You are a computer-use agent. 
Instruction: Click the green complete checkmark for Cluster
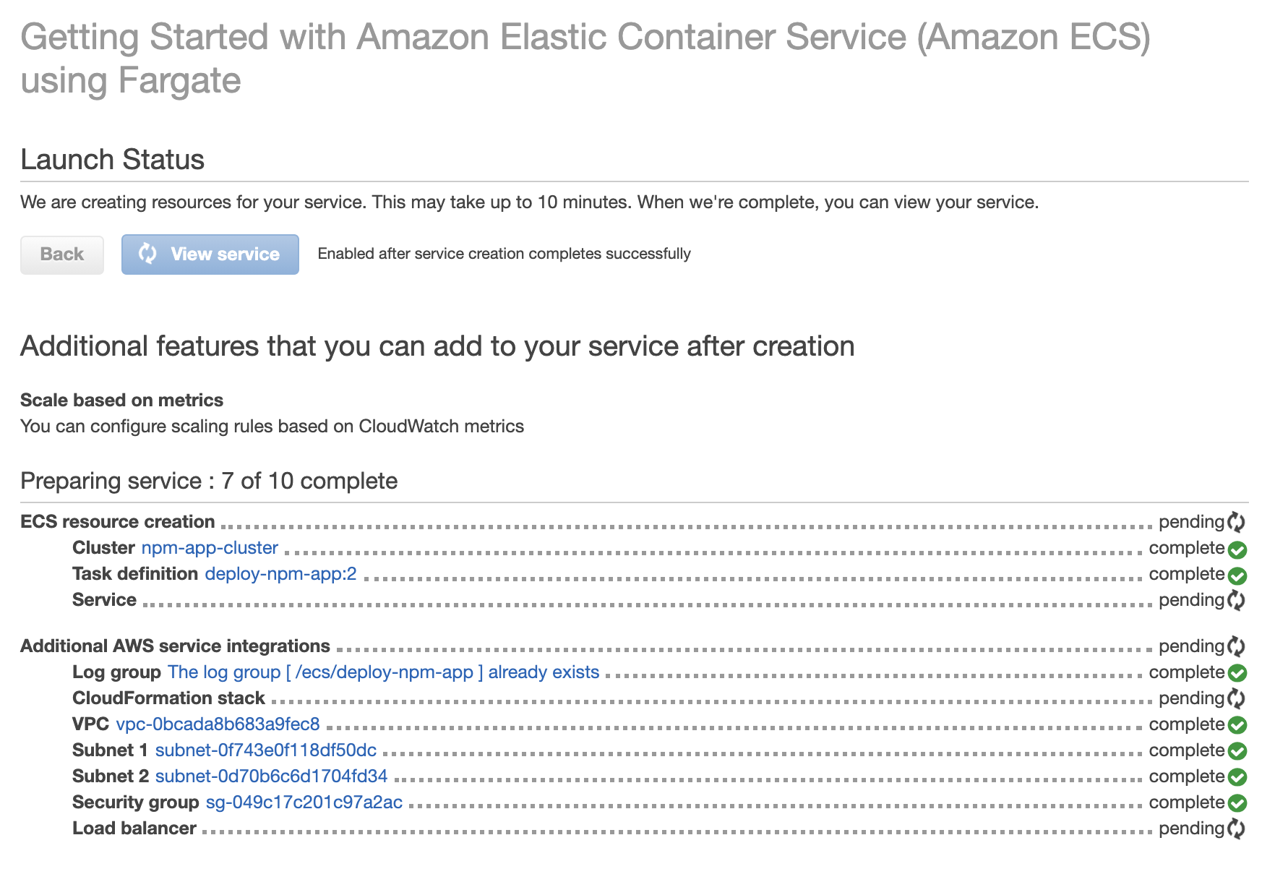pyautogui.click(x=1237, y=550)
